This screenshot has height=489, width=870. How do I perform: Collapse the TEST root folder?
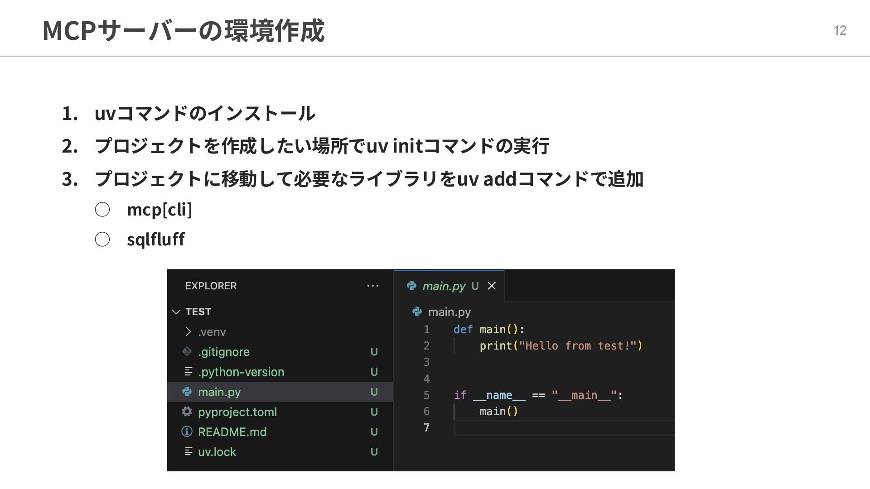pos(176,312)
